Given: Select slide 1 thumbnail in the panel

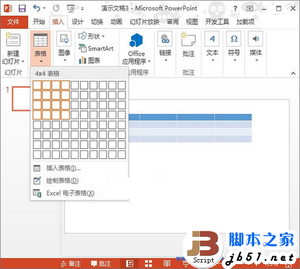Looking at the screenshot, I should click(x=21, y=98).
